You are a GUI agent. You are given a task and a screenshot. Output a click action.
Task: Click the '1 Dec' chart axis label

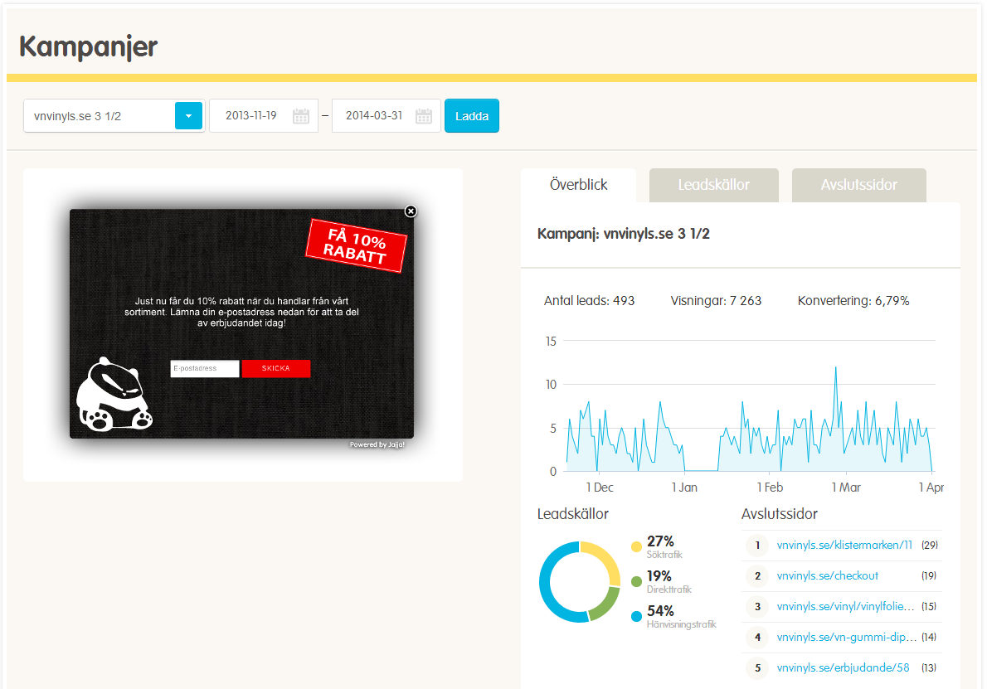click(x=599, y=488)
